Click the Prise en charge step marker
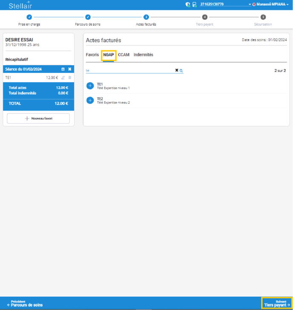Image resolution: width=293 pixels, height=310 pixels. coord(29,17)
